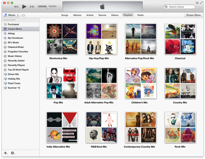Screen dimensions: 205x159
Task: Select the Purchased playlist icon
Action: [x=5, y=24]
